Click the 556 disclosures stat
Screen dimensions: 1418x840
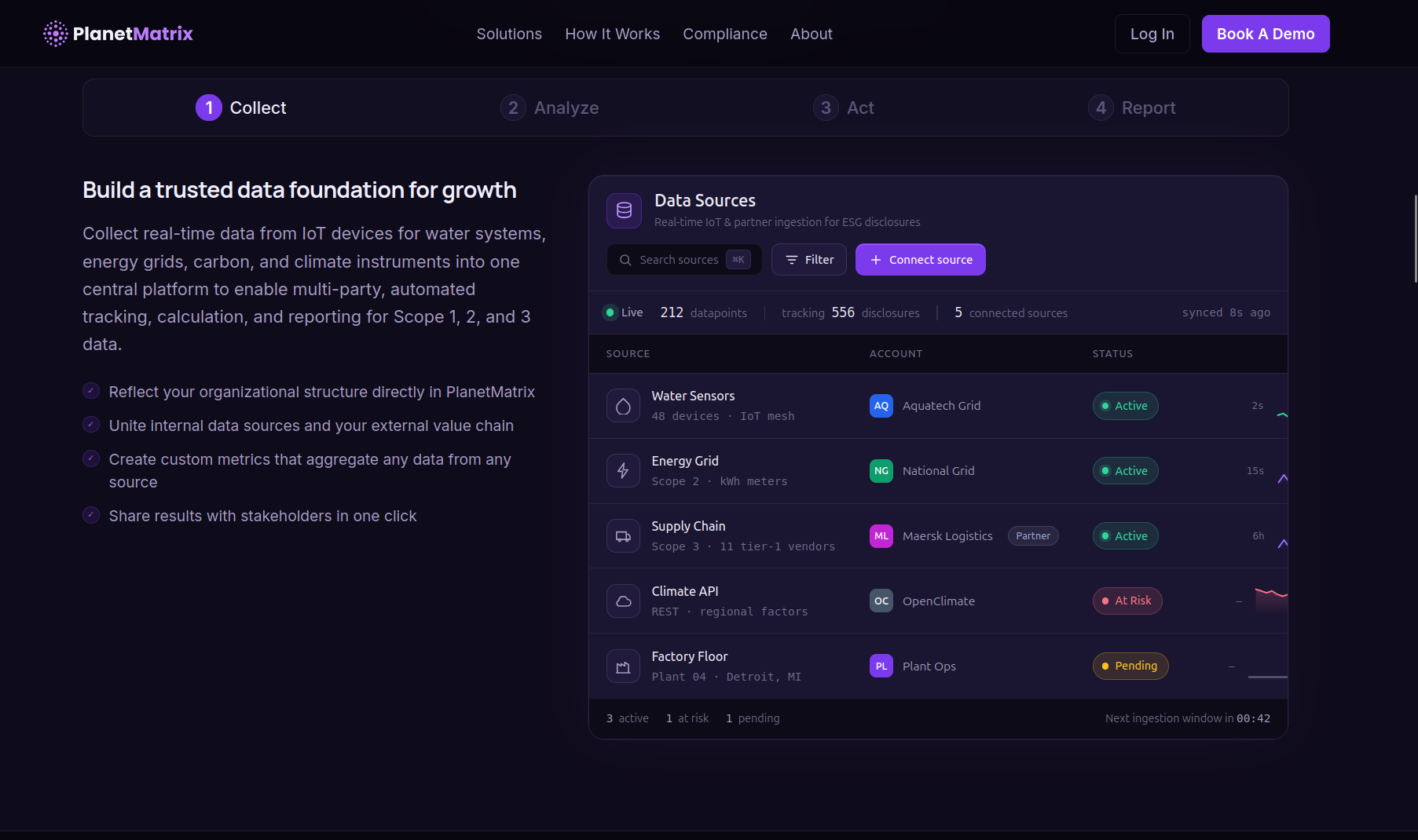pos(851,312)
